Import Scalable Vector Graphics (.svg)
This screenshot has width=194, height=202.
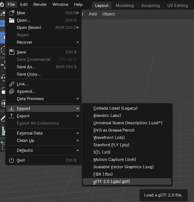[127, 167]
